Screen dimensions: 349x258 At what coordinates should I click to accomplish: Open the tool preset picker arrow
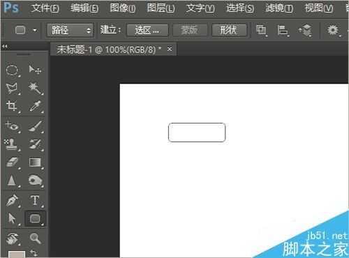[x=35, y=30]
